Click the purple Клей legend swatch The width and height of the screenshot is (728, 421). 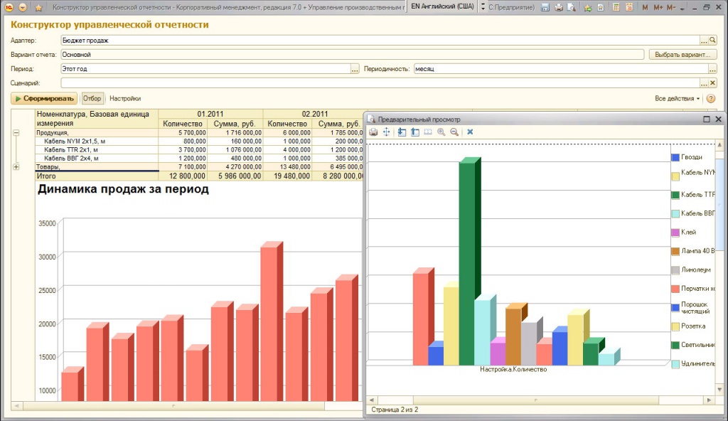675,233
